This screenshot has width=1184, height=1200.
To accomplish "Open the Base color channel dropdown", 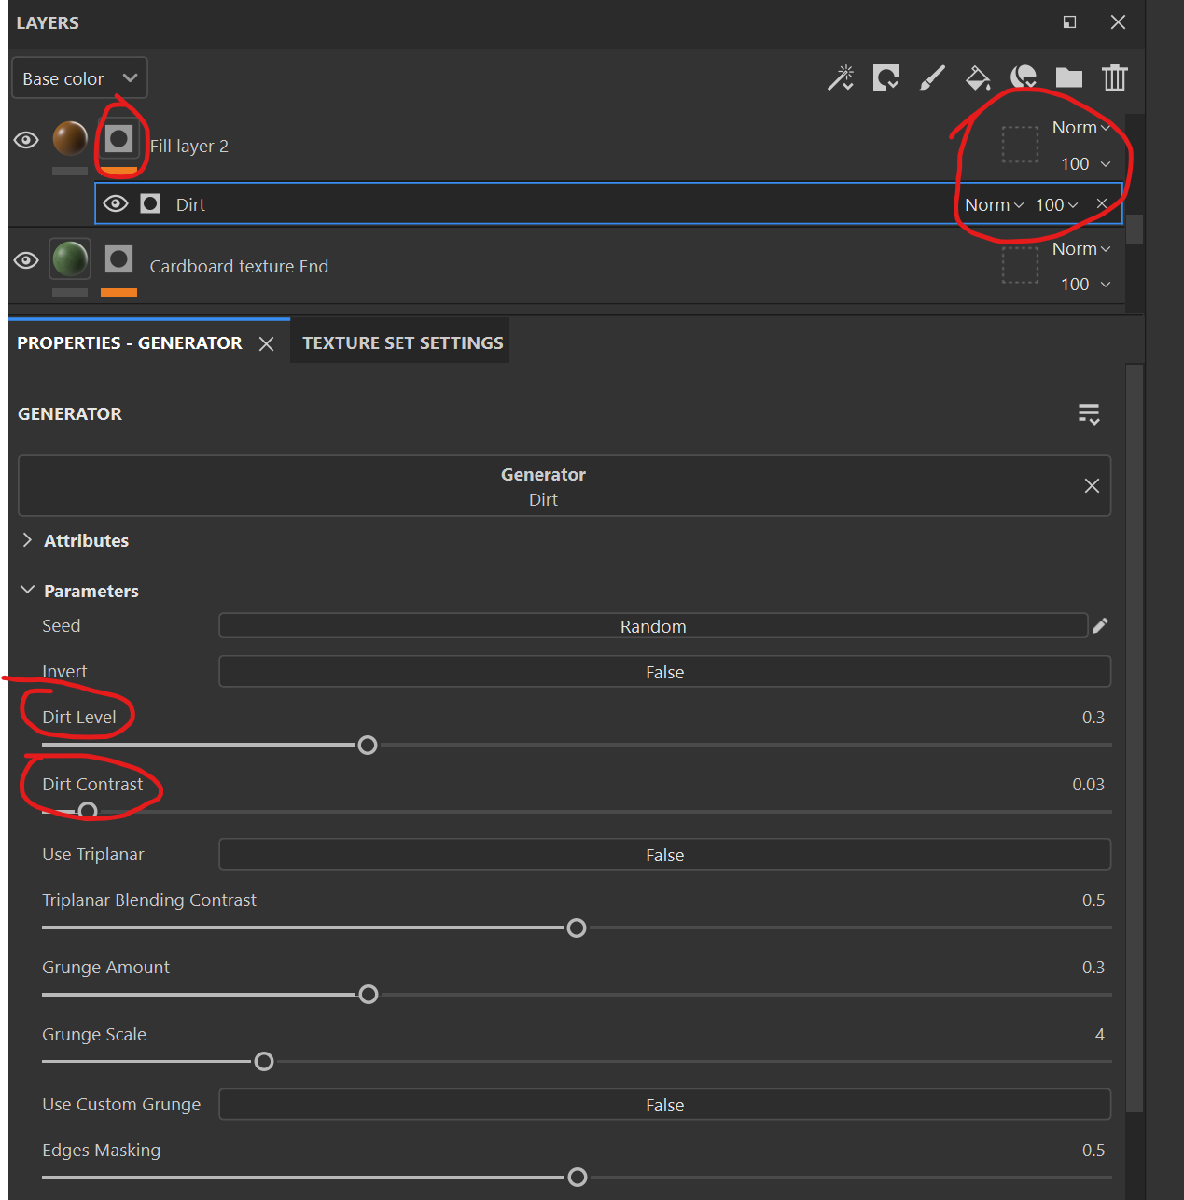I will coord(79,78).
